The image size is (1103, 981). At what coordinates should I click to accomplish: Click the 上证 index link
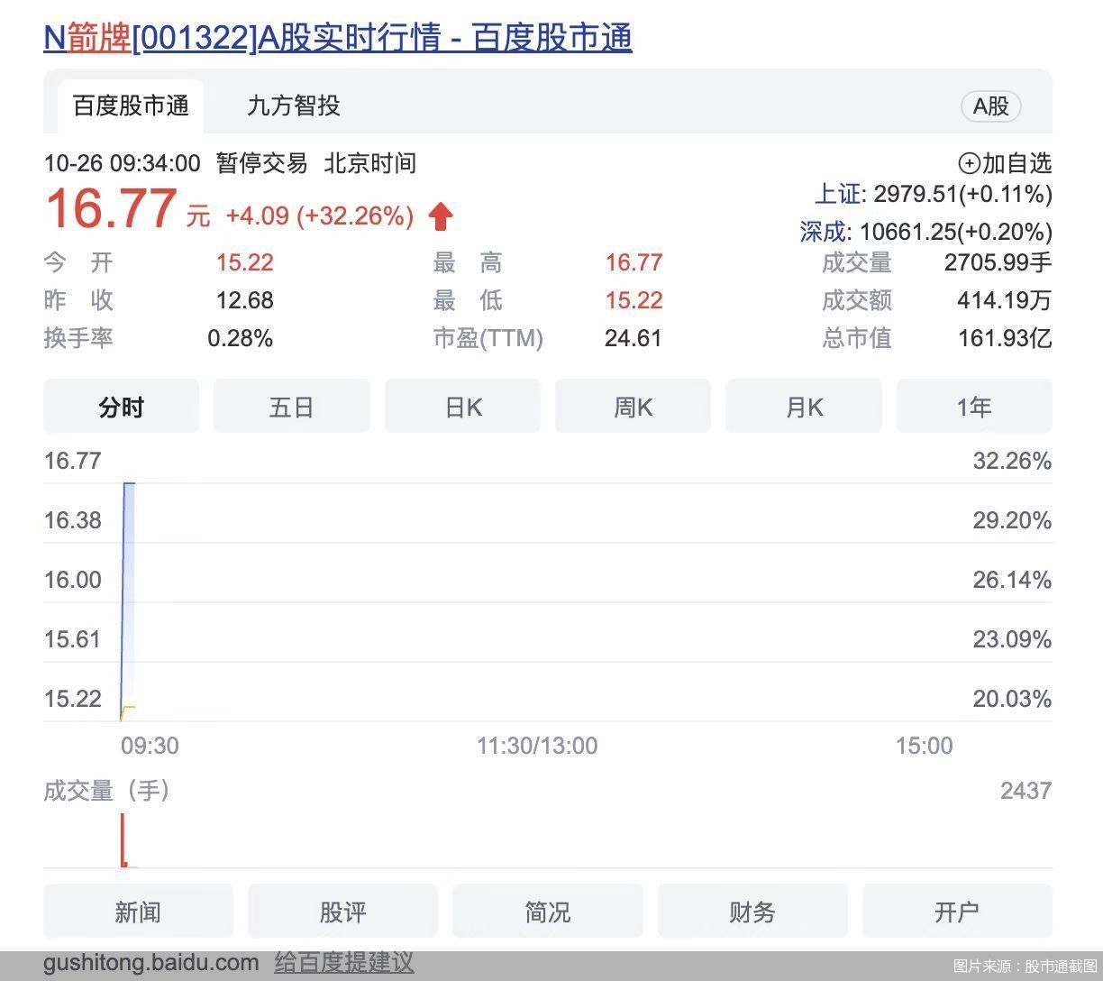click(x=836, y=194)
